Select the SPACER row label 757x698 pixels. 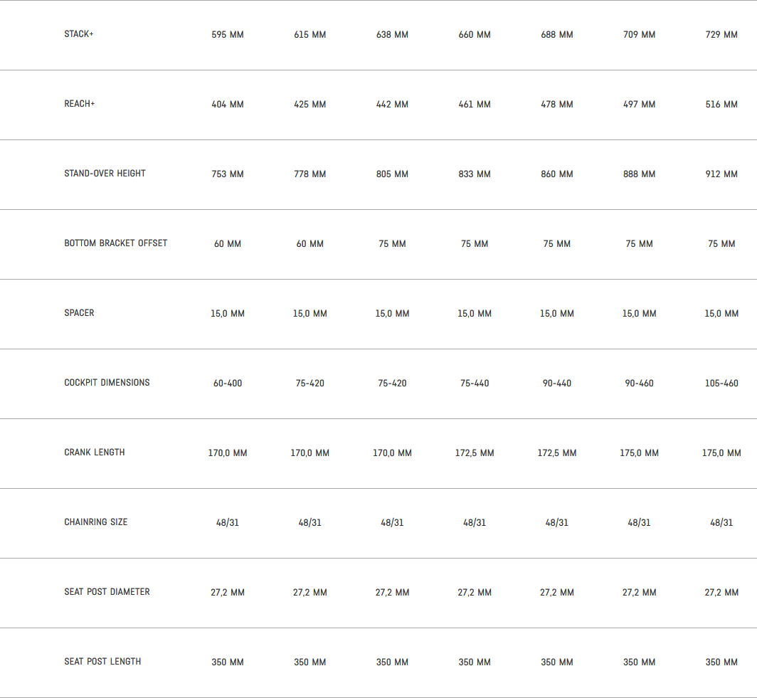click(x=79, y=313)
